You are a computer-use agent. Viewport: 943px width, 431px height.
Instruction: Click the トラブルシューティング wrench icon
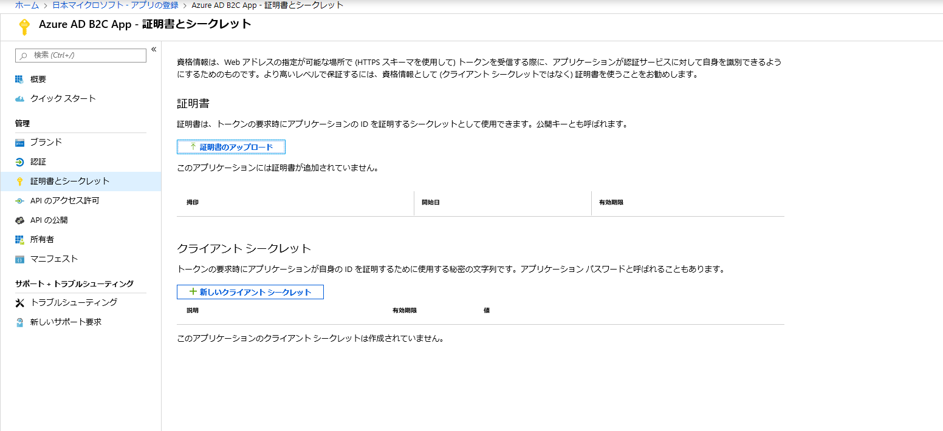(19, 303)
